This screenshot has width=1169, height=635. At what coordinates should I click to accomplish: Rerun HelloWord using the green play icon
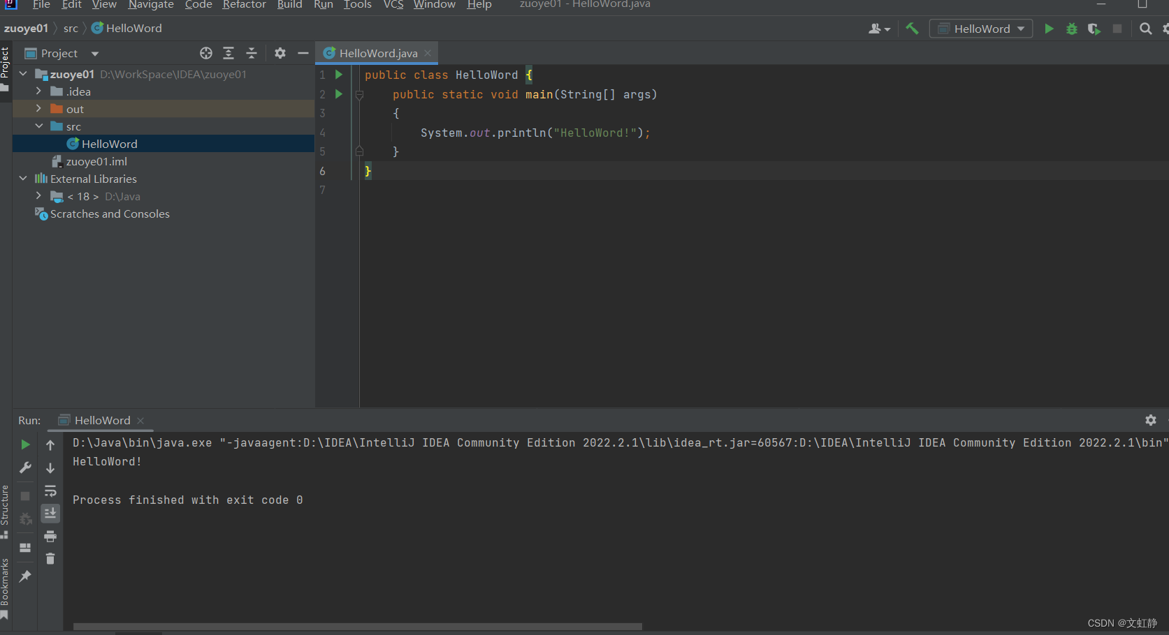[x=25, y=444]
